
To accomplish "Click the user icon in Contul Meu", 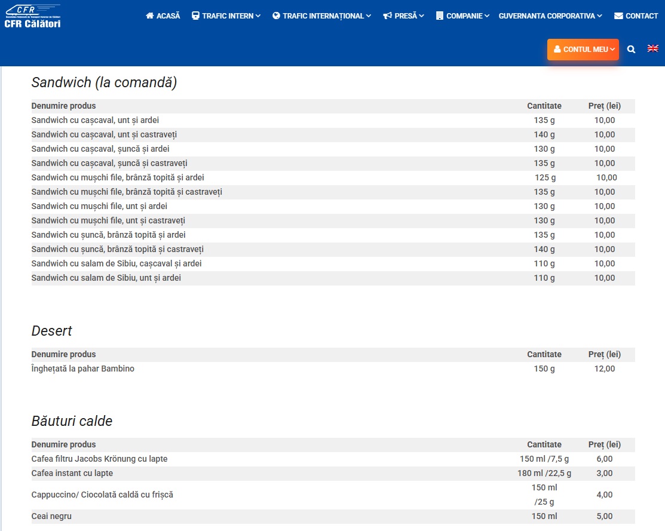I will pyautogui.click(x=557, y=50).
